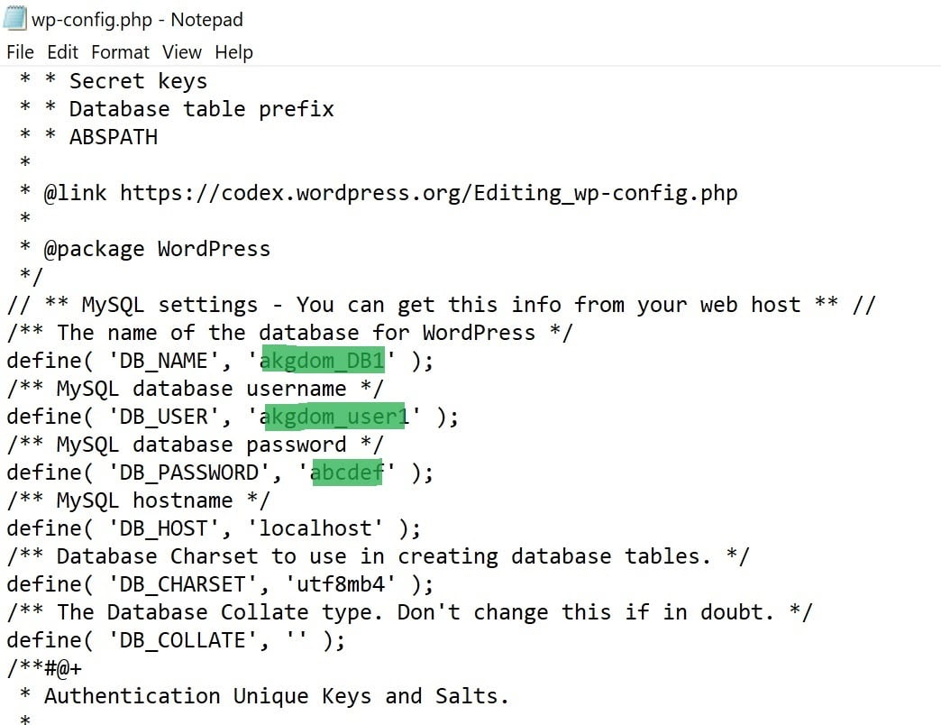Image resolution: width=941 pixels, height=725 pixels.
Task: Click the 'MySQL settings' comment line
Action: coord(442,305)
